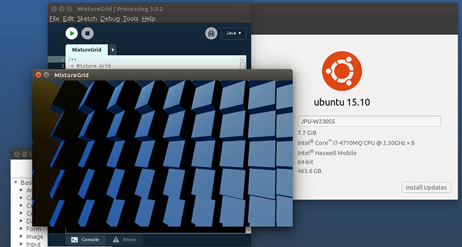Click code line 2 'Mixture Grid' comment
The height and width of the screenshot is (247, 462).
pos(91,66)
